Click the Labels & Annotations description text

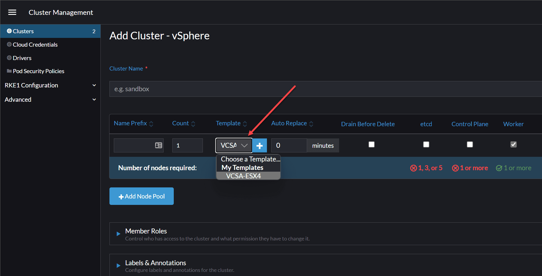pos(180,270)
